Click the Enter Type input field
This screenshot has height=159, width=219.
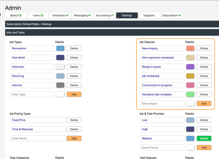tap(32, 94)
